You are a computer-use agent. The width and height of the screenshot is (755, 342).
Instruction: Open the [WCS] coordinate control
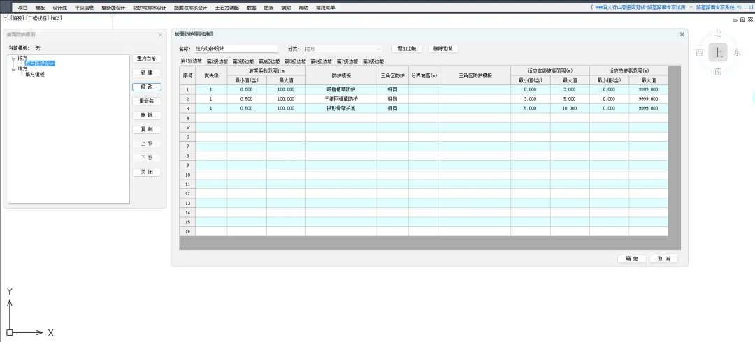56,17
